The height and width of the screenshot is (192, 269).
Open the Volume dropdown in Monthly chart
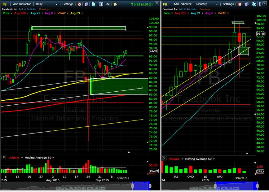click(182, 159)
